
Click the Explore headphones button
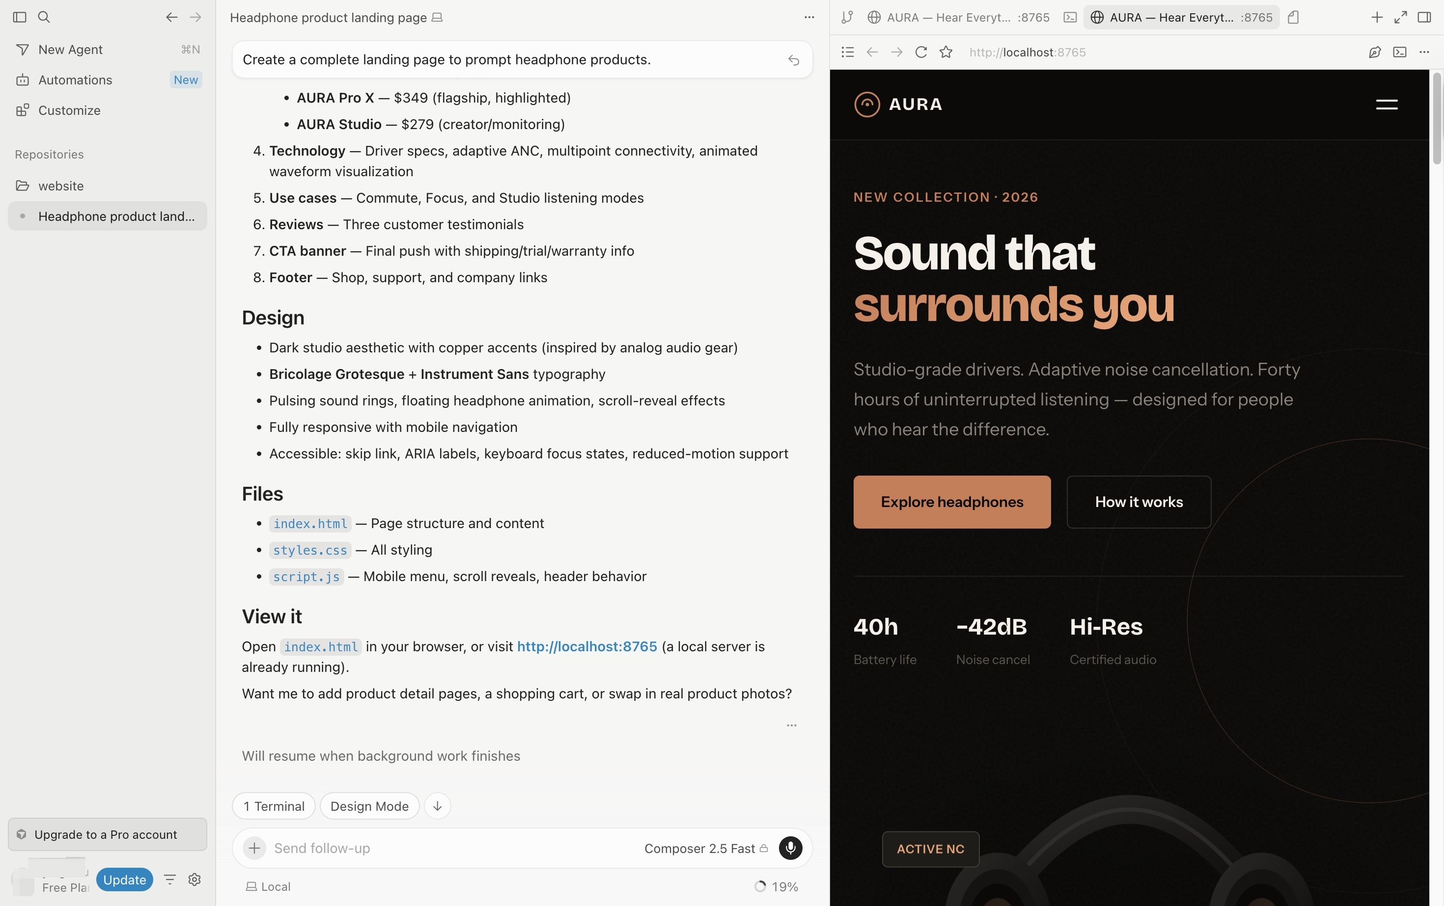[952, 502]
